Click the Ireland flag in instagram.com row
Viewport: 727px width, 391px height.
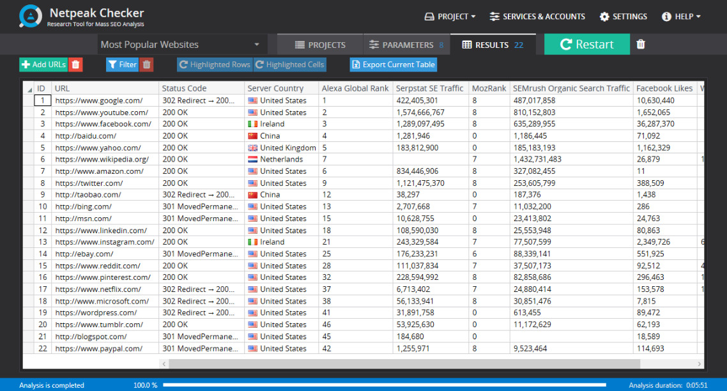253,241
